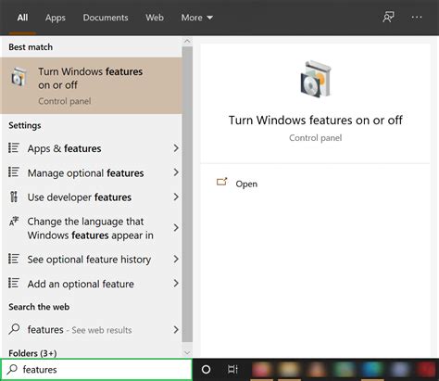The image size is (439, 381).
Task: Open See optional feature history setting
Action: pyautogui.click(x=92, y=259)
